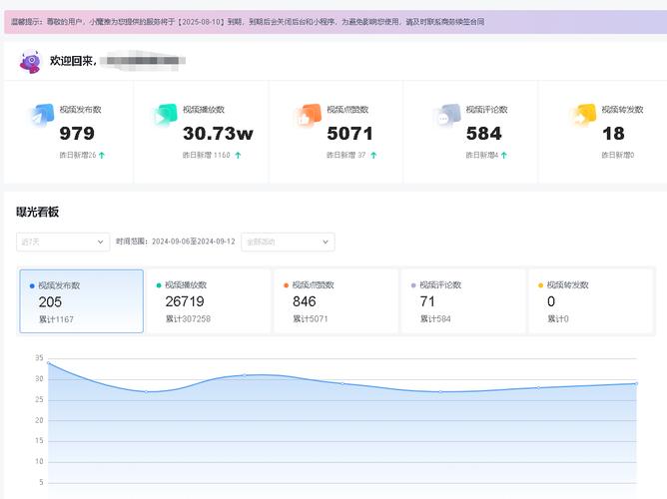The height and width of the screenshot is (499, 667).
Task: Select the 视频播放数 26719 chart tab
Action: tap(209, 301)
